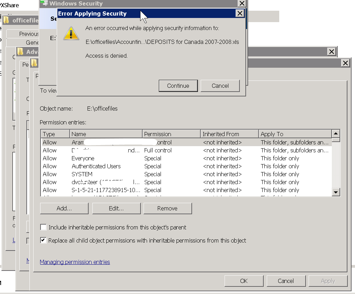This screenshot has width=355, height=294.
Task: Click the Advanced Security folder icon
Action: tap(20, 51)
